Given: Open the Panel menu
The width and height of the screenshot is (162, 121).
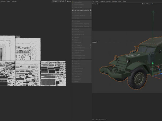Looking at the screenshot, I should click(x=125, y=1).
